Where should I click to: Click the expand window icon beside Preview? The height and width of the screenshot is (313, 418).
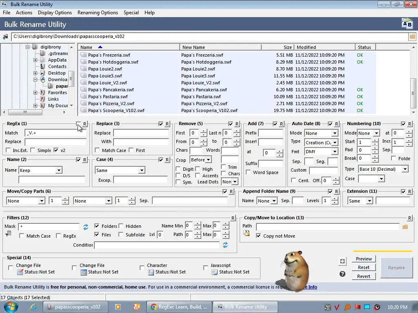(342, 261)
